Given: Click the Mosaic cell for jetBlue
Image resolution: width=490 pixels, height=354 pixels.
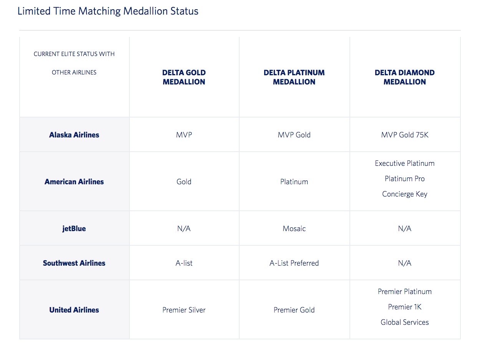Looking at the screenshot, I should coord(294,228).
